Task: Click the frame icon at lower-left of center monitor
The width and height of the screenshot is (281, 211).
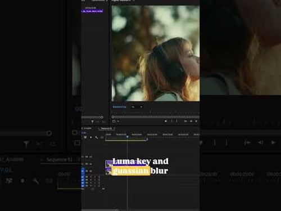Action: point(114,122)
